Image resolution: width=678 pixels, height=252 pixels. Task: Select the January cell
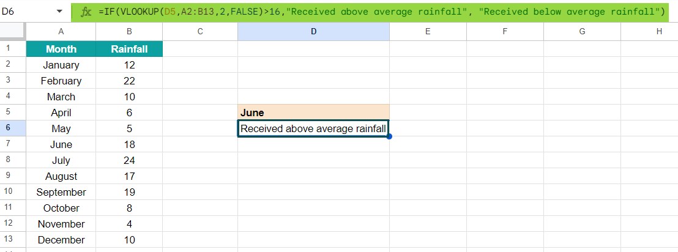(x=61, y=65)
